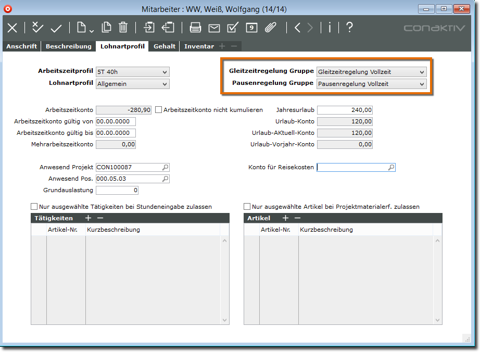Remove a row with Artikel minus button
The height and width of the screenshot is (352, 480).
(297, 218)
